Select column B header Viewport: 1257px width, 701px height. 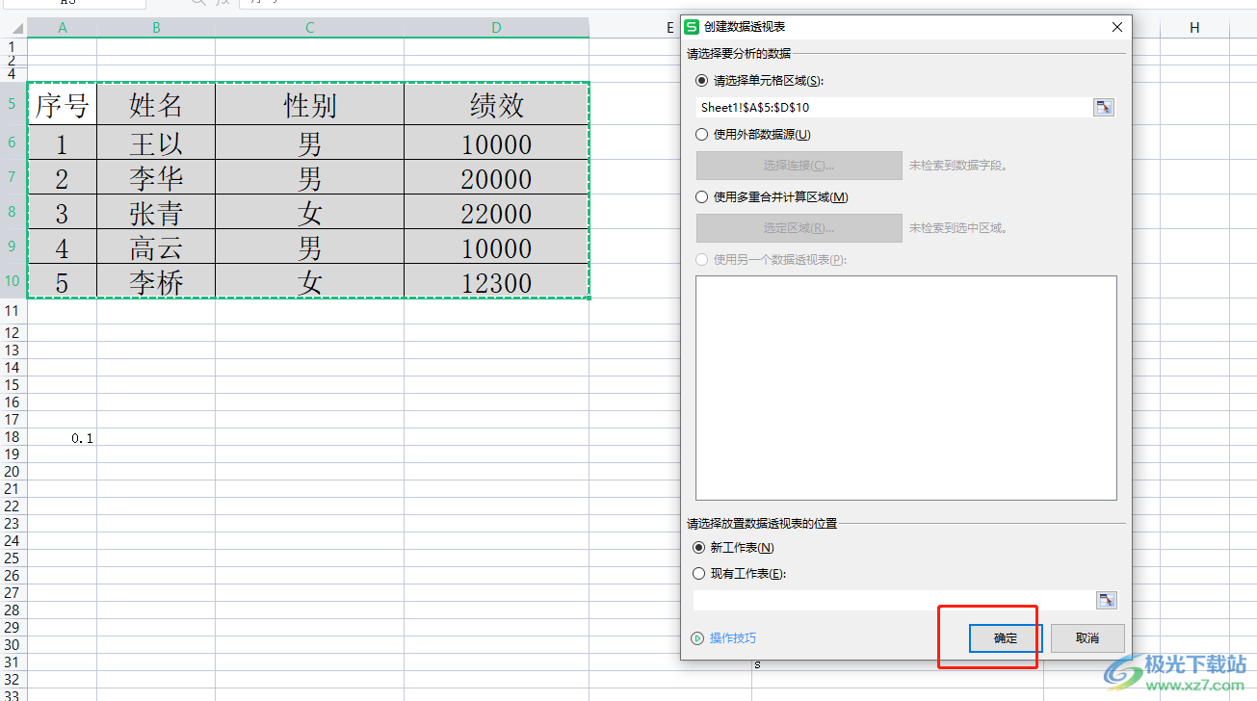point(156,28)
